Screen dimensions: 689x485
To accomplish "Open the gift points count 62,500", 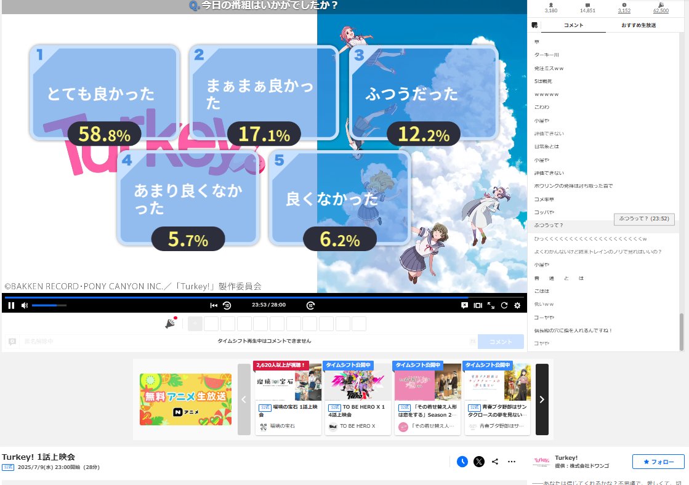I will [661, 7].
